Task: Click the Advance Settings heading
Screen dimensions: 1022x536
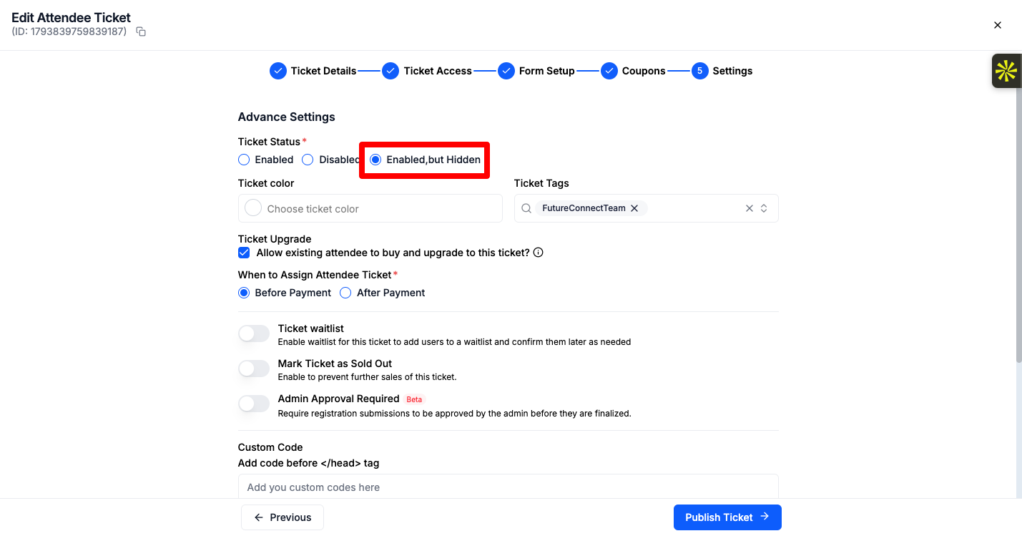Action: 287,117
